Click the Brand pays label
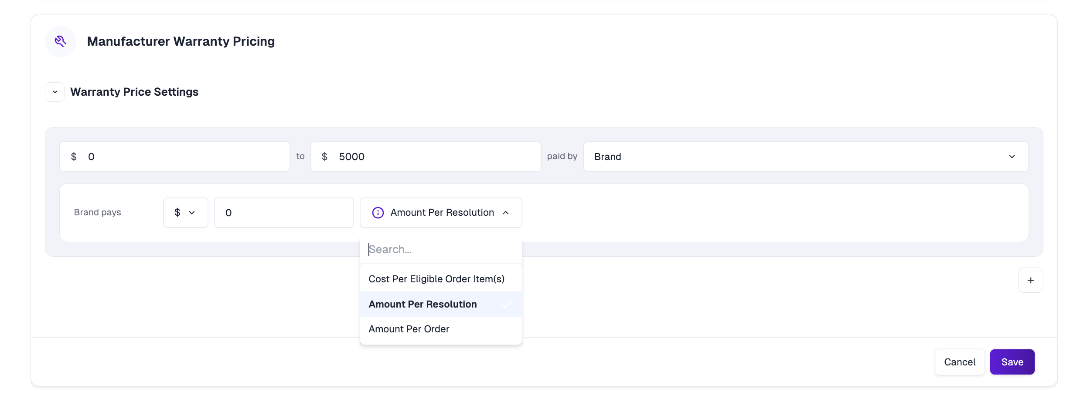 97,212
